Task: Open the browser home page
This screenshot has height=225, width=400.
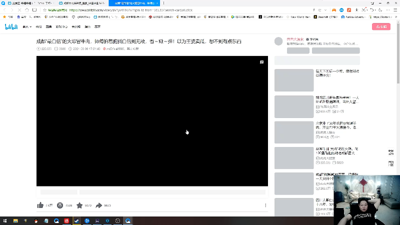Action: (x=27, y=10)
